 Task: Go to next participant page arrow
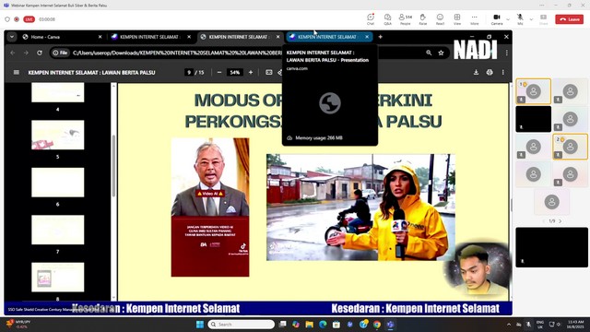click(x=560, y=221)
